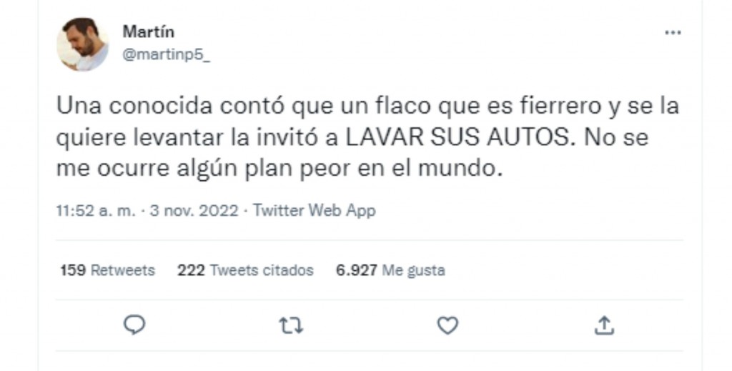Click the number 6.927 in likes count
This screenshot has width=732, height=371.
(357, 270)
